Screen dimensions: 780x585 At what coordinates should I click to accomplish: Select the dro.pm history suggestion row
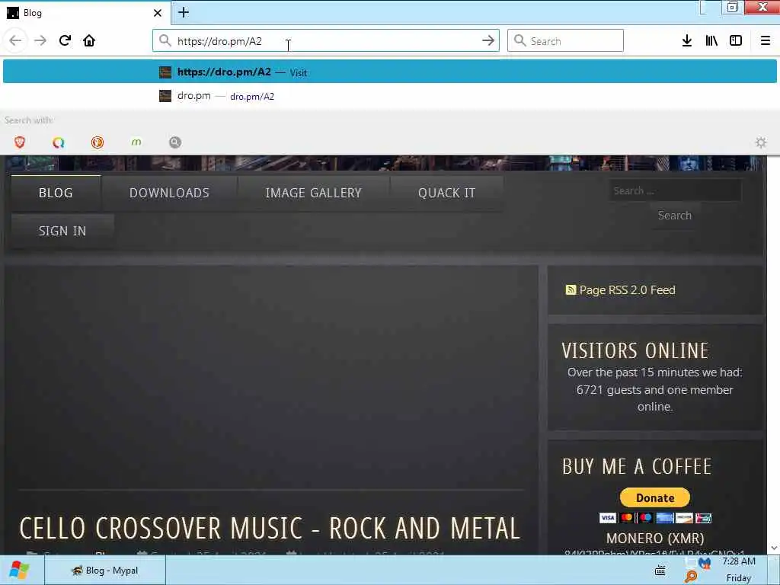(x=389, y=95)
